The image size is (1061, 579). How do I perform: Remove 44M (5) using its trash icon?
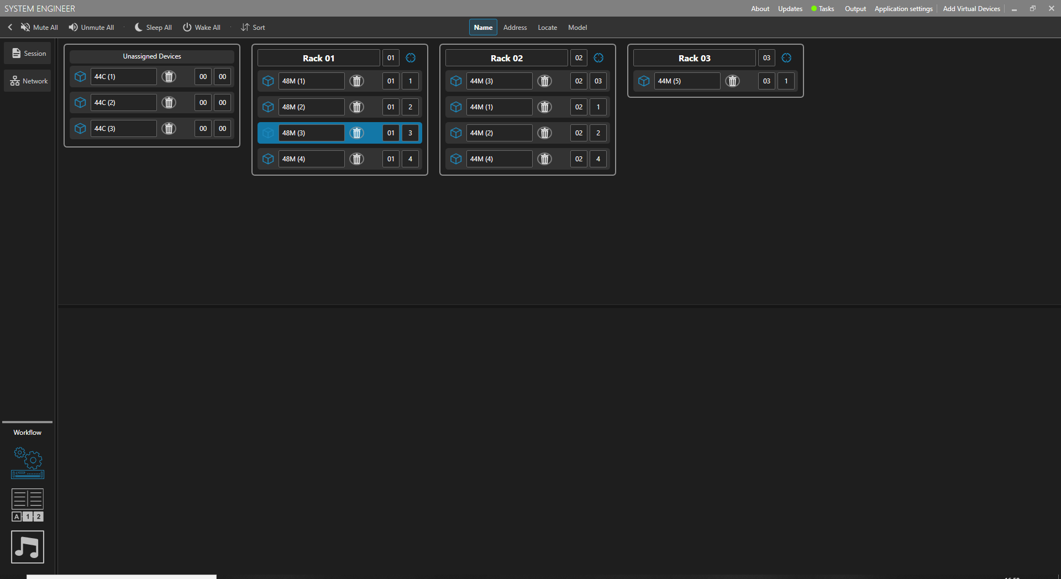[x=733, y=81]
